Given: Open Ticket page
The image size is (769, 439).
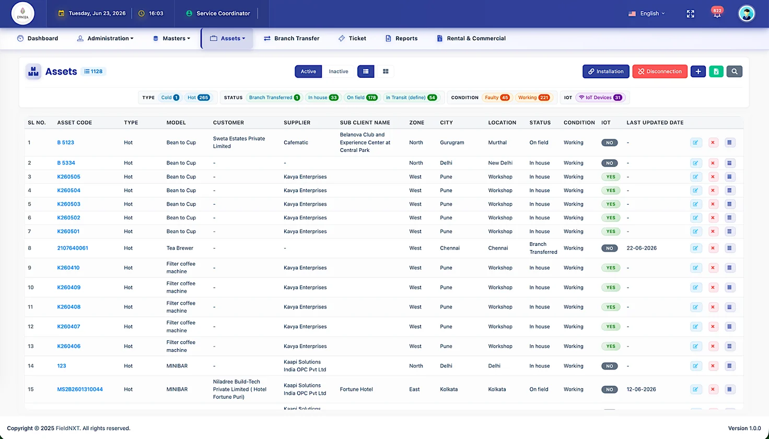Looking at the screenshot, I should (x=352, y=39).
